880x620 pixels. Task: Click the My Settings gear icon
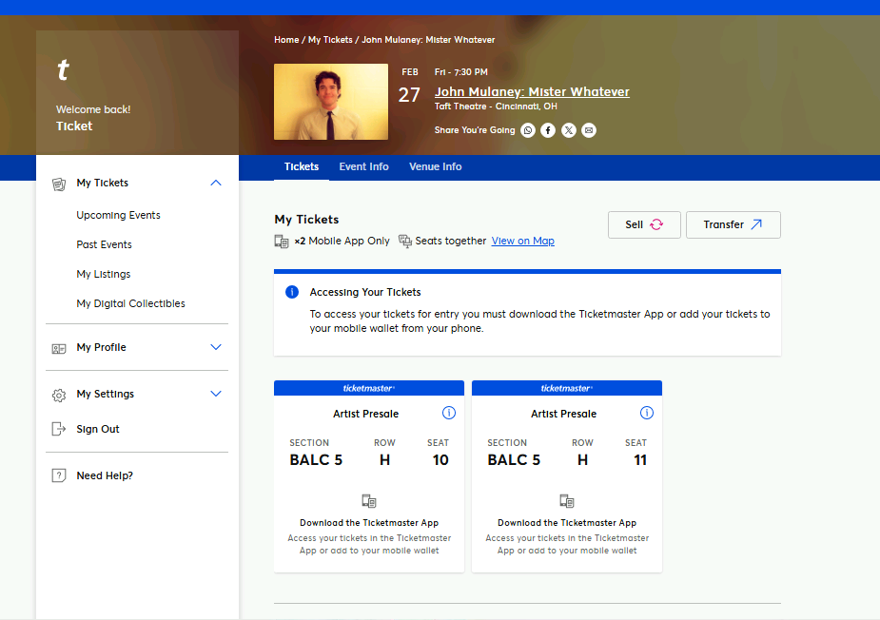(59, 395)
